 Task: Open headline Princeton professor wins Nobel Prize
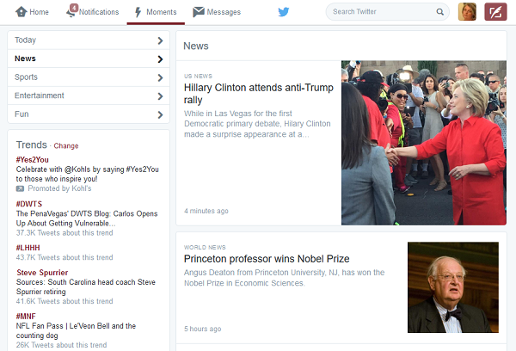[267, 259]
